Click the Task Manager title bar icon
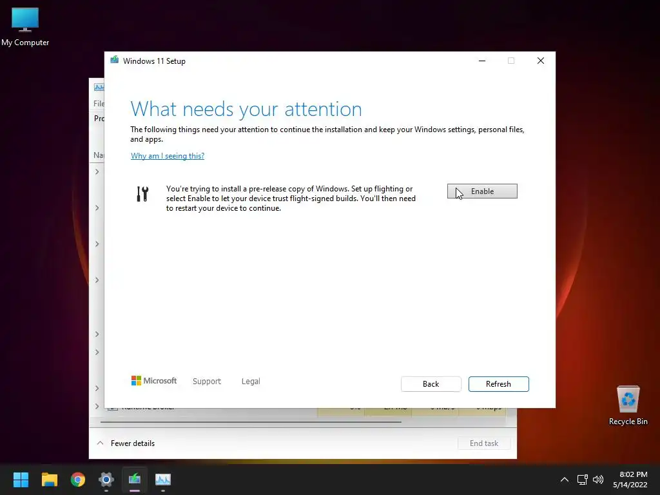This screenshot has height=495, width=660. click(99, 87)
